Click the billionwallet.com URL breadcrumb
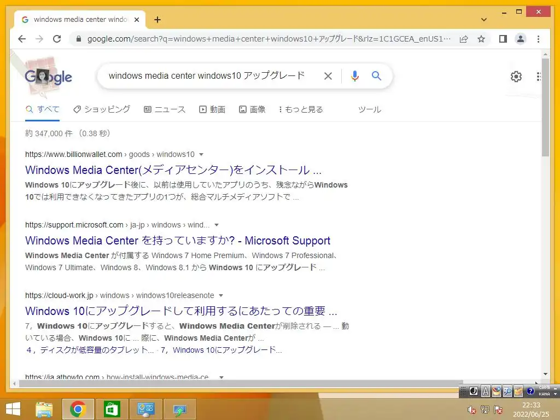The width and height of the screenshot is (560, 420). click(x=109, y=154)
